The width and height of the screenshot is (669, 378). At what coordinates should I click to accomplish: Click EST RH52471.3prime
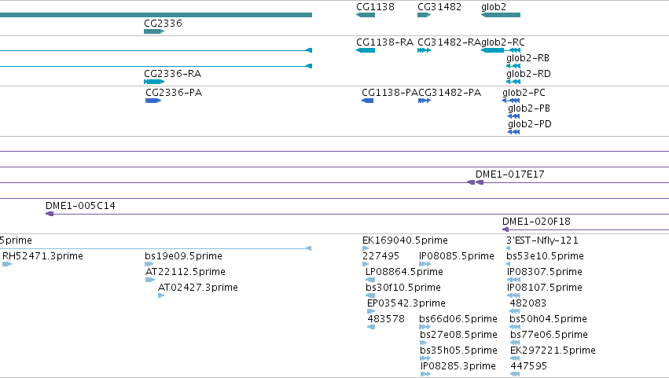pyautogui.click(x=7, y=264)
